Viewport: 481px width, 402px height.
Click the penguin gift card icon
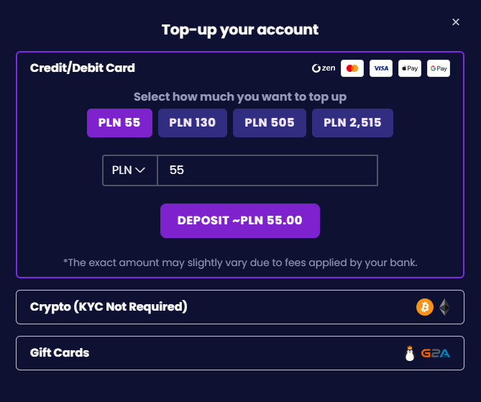pyautogui.click(x=410, y=353)
